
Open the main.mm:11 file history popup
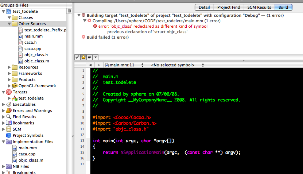pyautogui.click(x=124, y=65)
